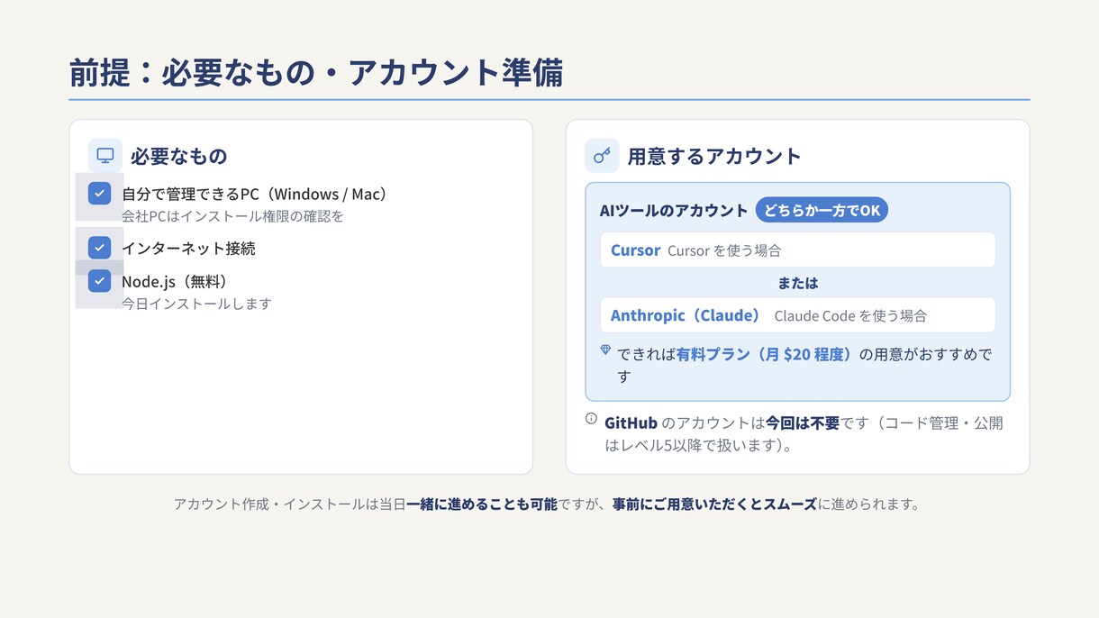
Task: Click the 用意するアカウント card heading
Action: [x=714, y=156]
